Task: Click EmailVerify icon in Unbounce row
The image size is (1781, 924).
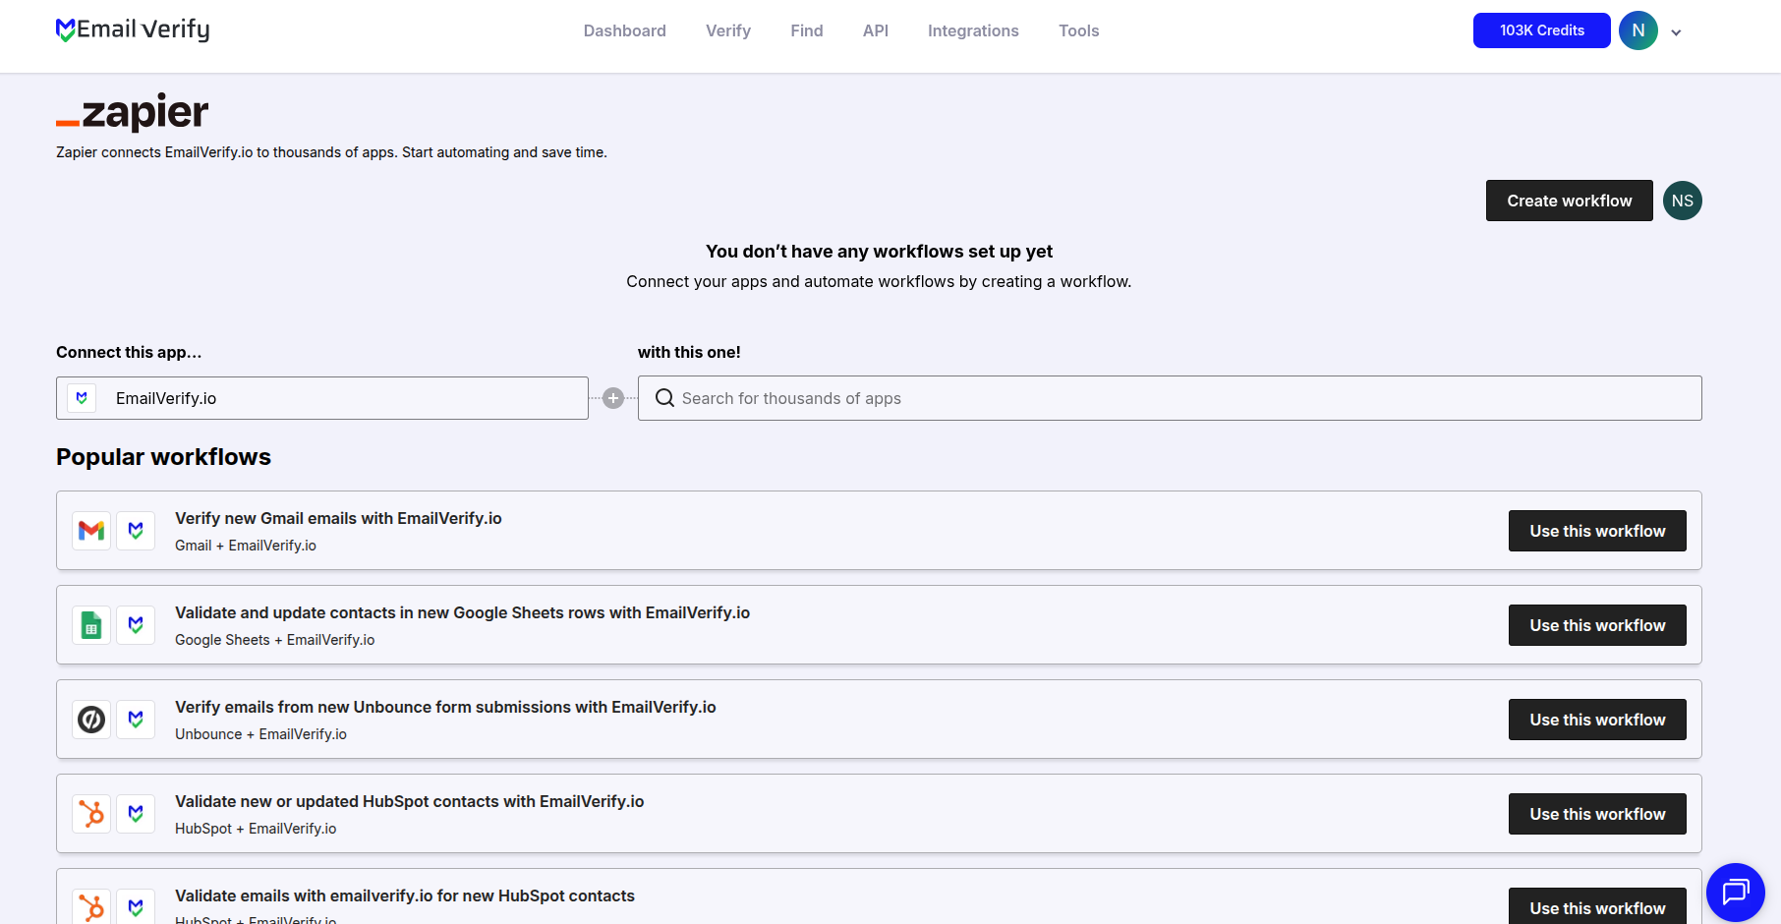Action: tap(136, 720)
